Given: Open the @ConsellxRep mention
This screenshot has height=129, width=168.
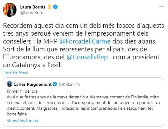Looking at the screenshot, I should click(87, 57).
